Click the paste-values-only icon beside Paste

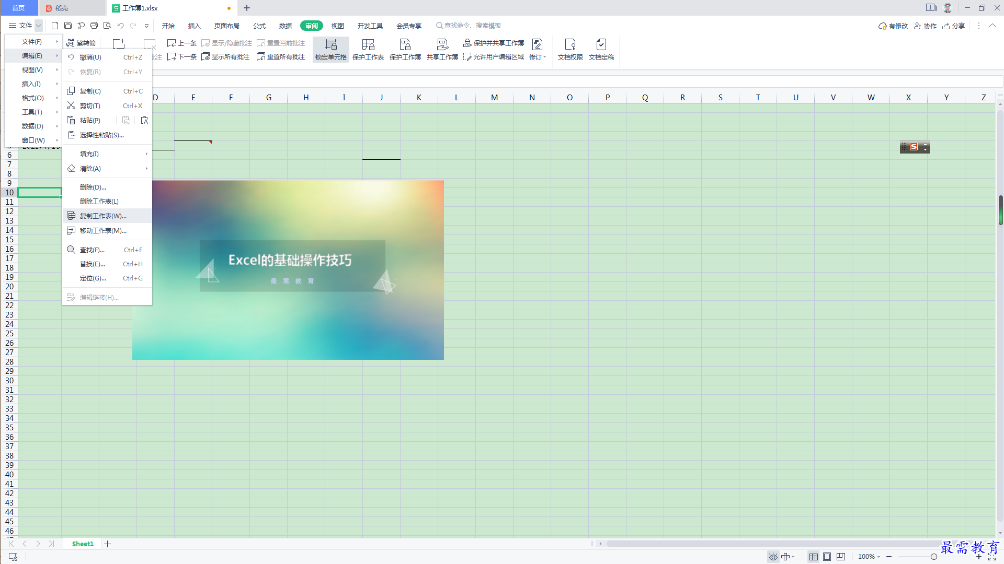tap(126, 121)
